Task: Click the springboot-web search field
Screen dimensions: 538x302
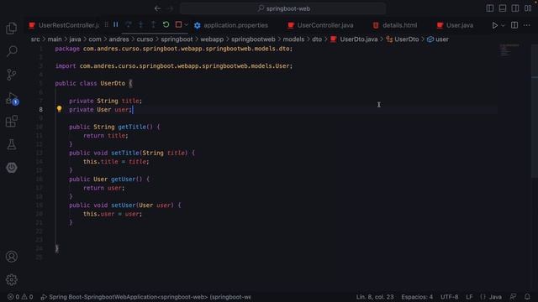Action: click(283, 8)
